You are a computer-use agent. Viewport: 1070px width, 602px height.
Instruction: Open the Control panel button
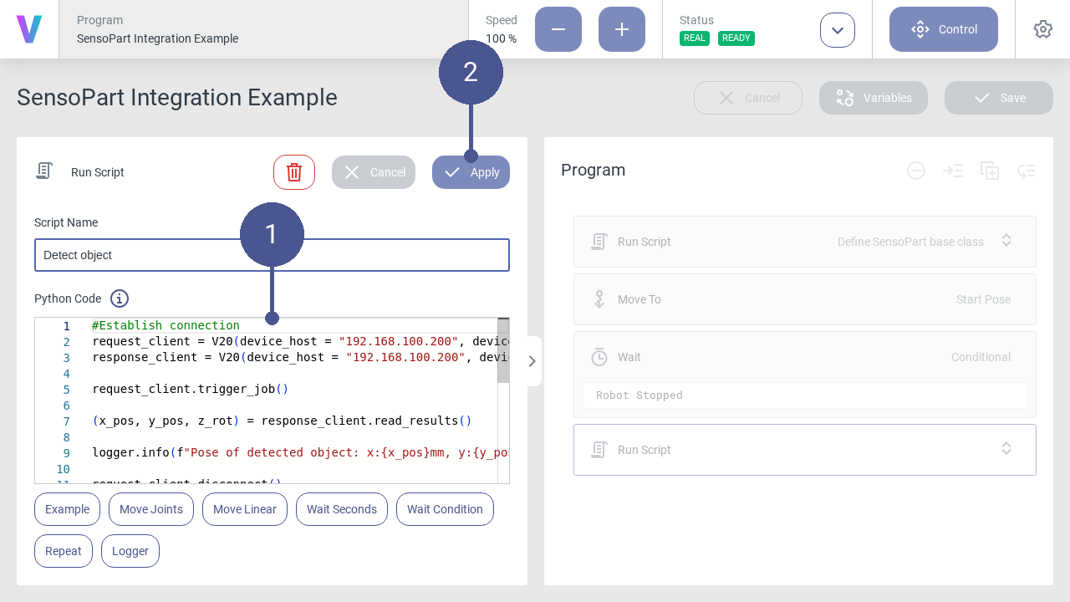[x=944, y=29]
